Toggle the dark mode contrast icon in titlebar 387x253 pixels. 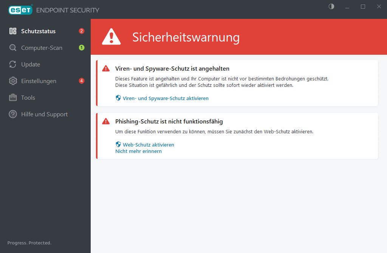coord(331,6)
